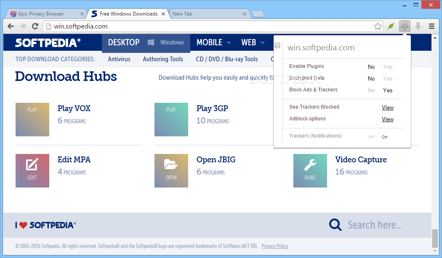Click the Play VOX hub tile
The height and width of the screenshot is (258, 442).
pyautogui.click(x=32, y=120)
